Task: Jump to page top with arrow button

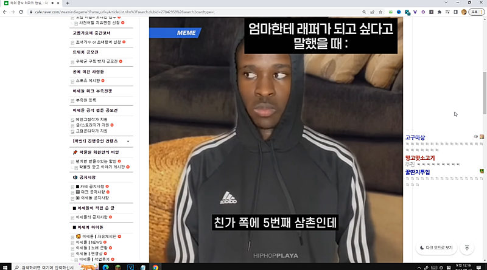Action: pyautogui.click(x=466, y=247)
